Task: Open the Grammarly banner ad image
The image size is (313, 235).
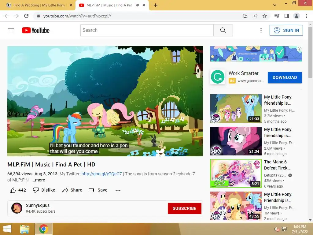Action: [x=256, y=54]
